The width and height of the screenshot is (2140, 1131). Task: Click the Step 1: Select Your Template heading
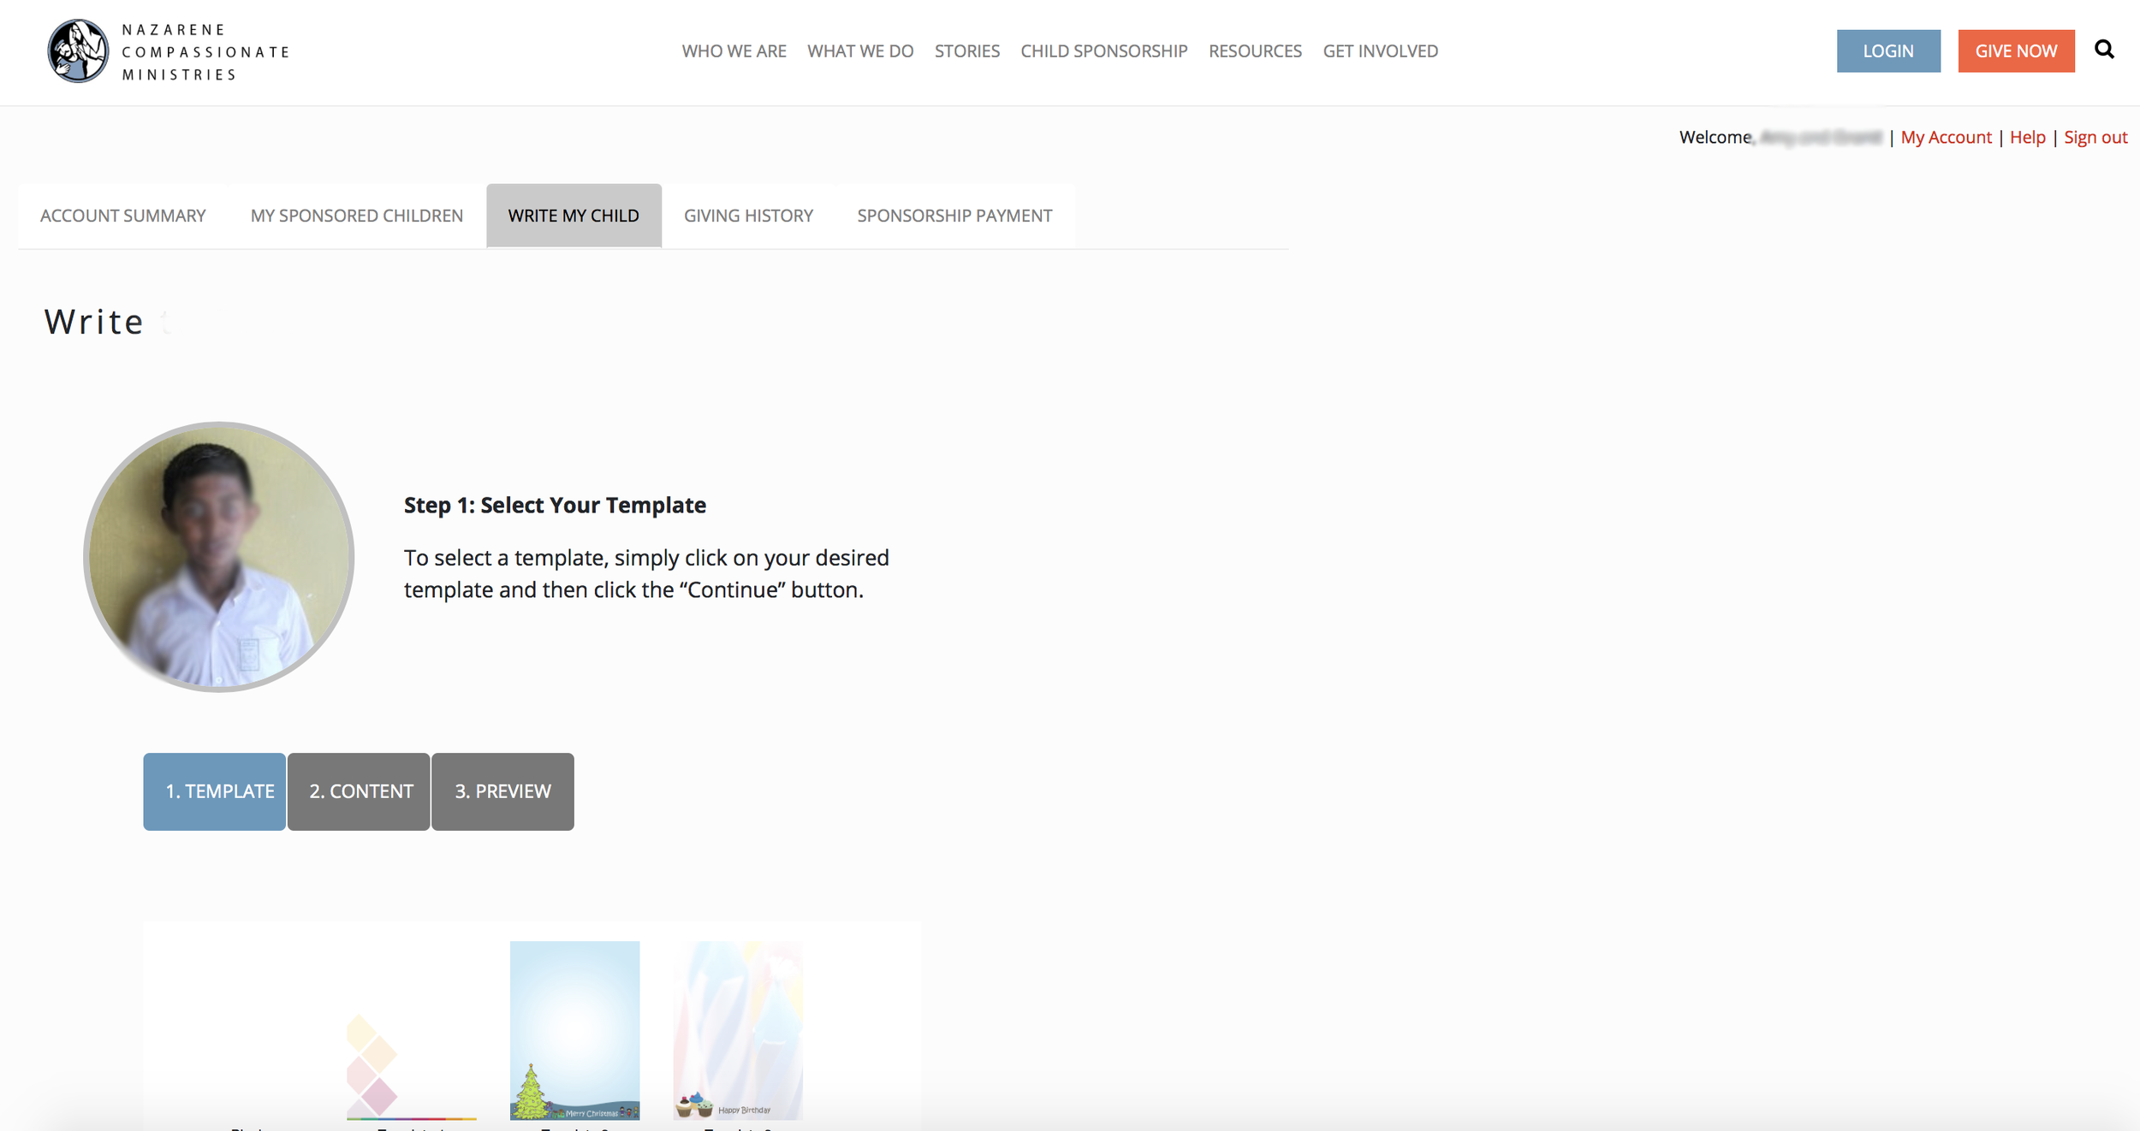[555, 505]
